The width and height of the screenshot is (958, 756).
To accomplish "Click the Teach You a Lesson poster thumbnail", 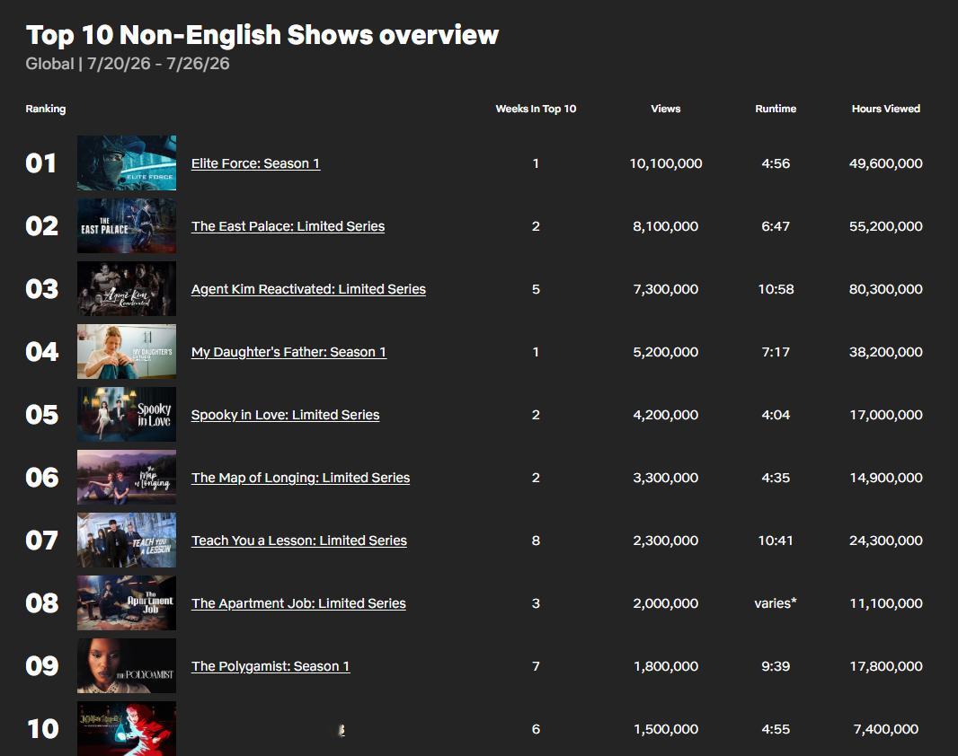I will pos(127,540).
